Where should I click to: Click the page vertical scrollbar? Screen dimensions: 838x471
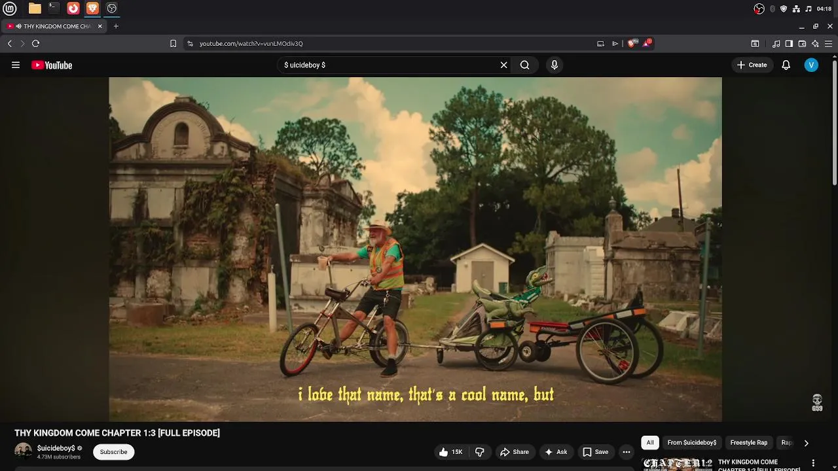(x=835, y=121)
